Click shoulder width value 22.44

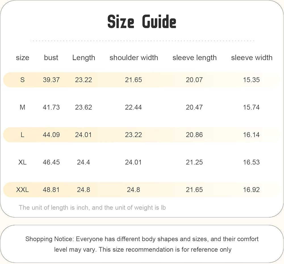(x=133, y=107)
